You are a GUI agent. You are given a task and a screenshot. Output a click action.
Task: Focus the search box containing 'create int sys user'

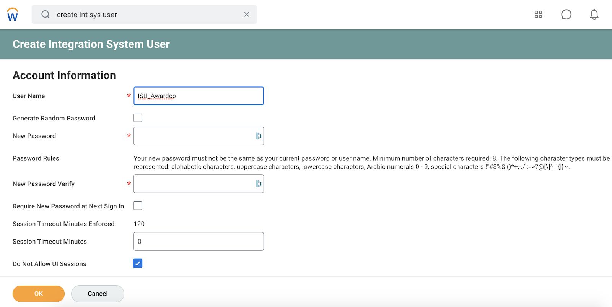pos(145,15)
